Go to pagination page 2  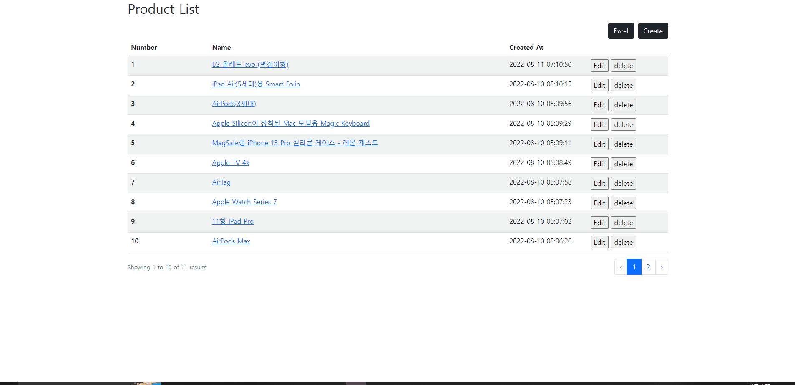648,267
